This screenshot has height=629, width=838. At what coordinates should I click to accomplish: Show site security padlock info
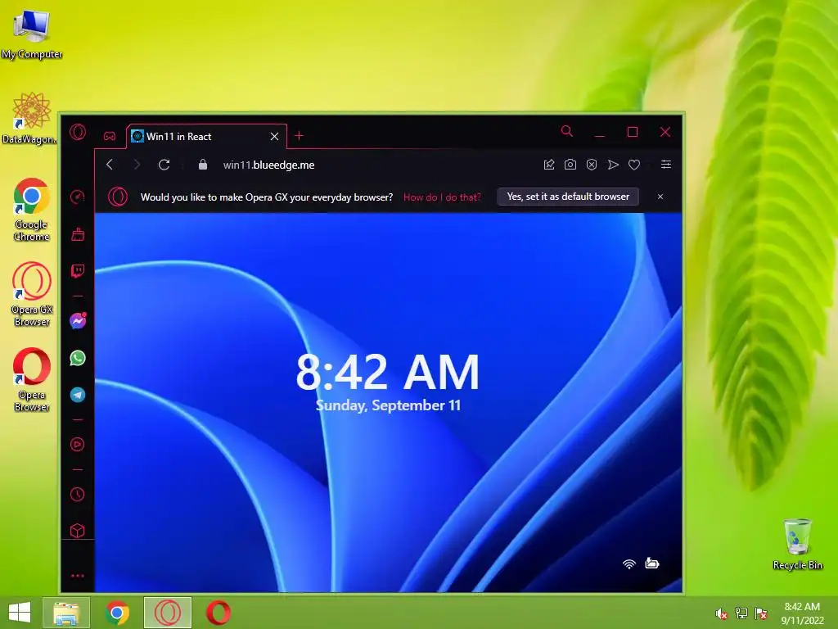point(203,165)
